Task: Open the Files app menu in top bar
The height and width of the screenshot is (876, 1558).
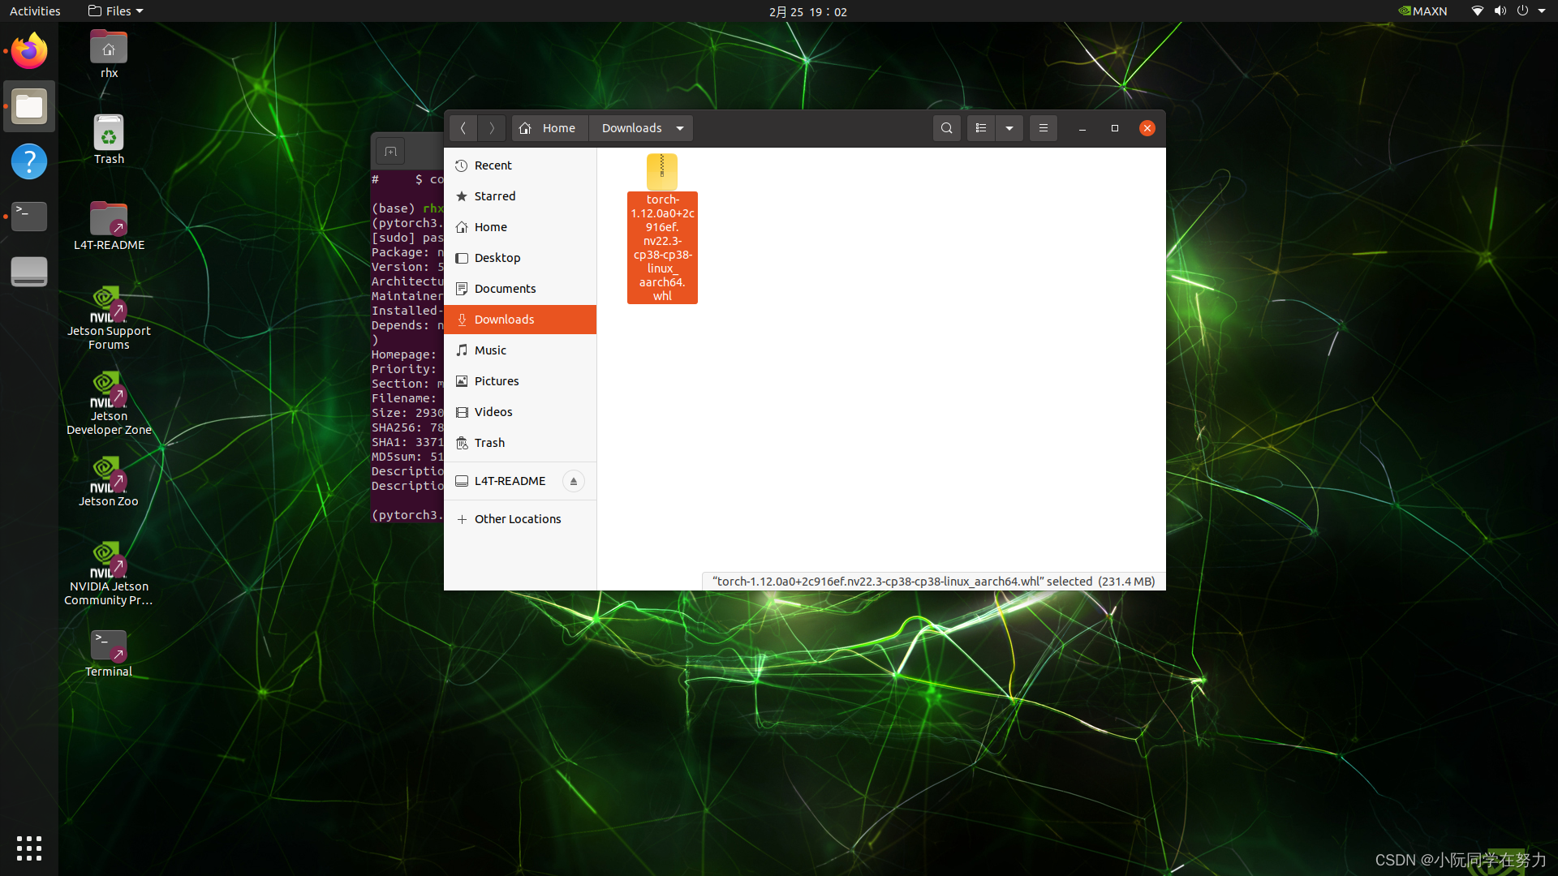Action: [116, 11]
